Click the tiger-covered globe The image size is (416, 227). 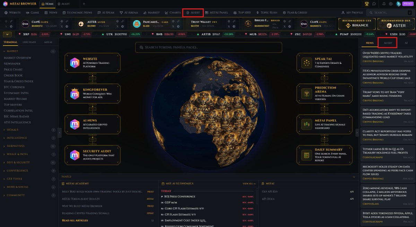tap(208, 113)
